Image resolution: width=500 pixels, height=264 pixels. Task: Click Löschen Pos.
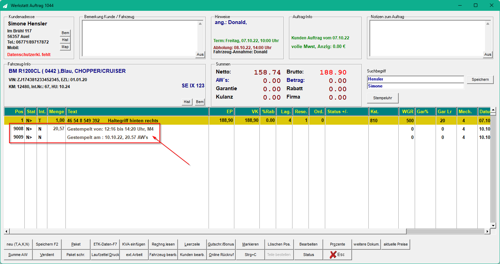[x=279, y=244]
